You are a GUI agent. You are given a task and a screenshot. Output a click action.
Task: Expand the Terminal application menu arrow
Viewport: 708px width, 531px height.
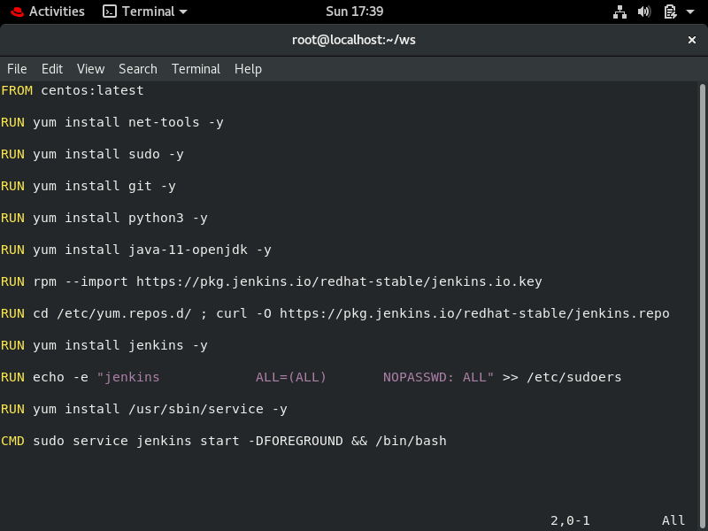(183, 12)
